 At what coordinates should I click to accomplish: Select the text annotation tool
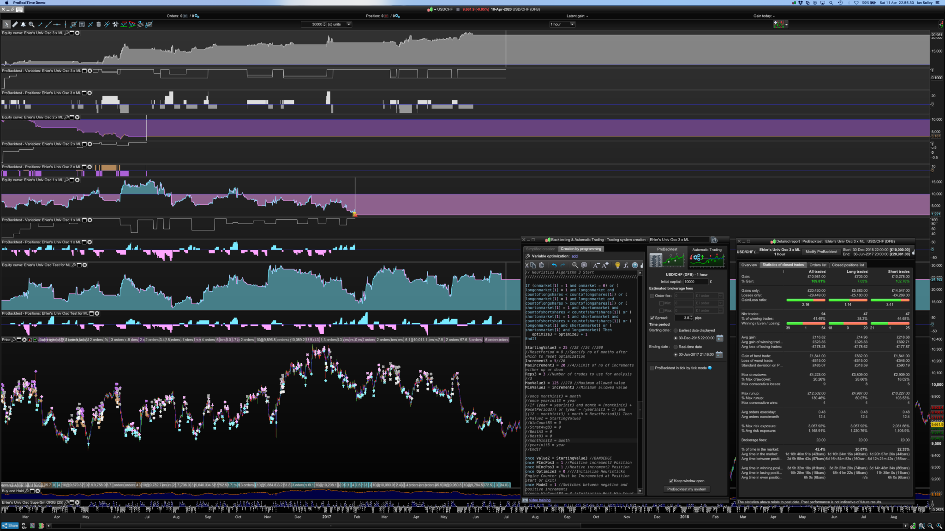[82, 24]
